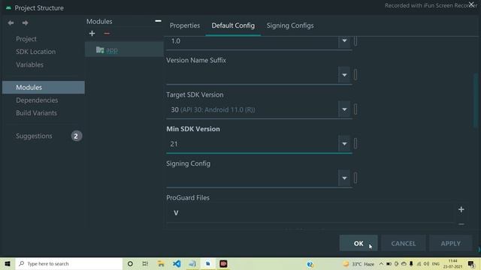Open bind menu beside Version Name Suffix field
The width and height of the screenshot is (481, 270).
coord(355,75)
